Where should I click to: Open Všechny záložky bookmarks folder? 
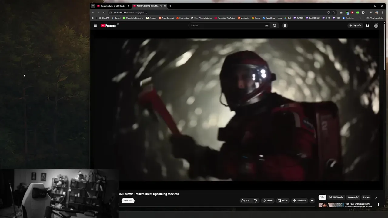point(375,18)
